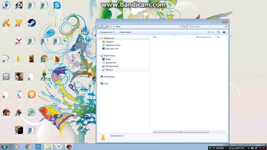Open the Видео library

[x=108, y=59]
